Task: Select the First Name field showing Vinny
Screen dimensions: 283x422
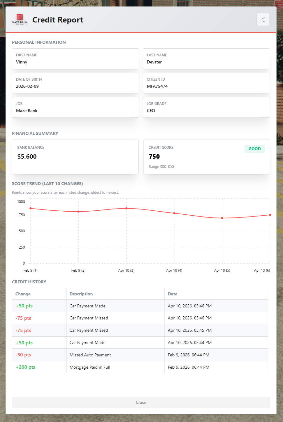Action: click(x=75, y=59)
